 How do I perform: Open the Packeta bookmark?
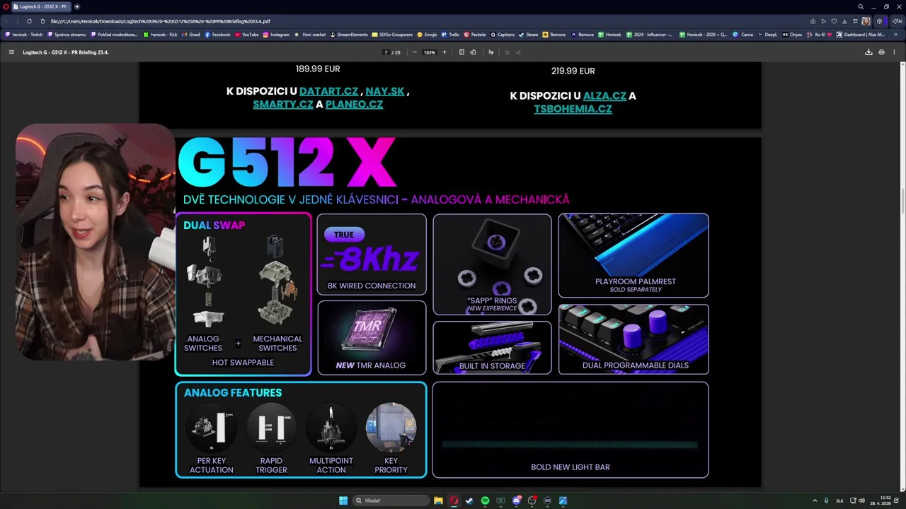[474, 35]
